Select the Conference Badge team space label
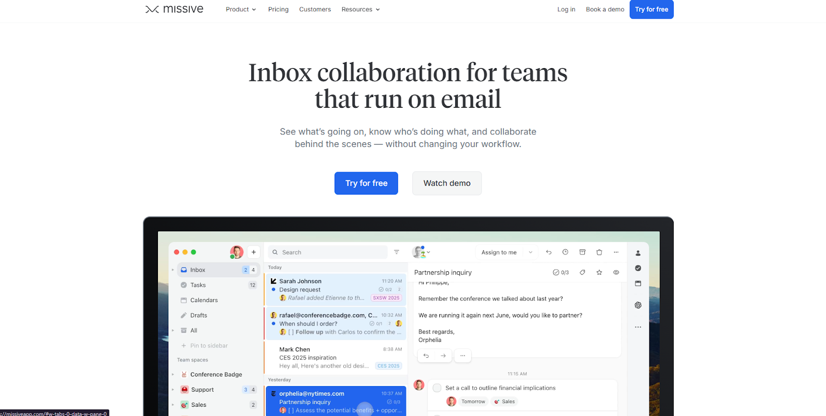Image resolution: width=826 pixels, height=416 pixels. click(216, 375)
